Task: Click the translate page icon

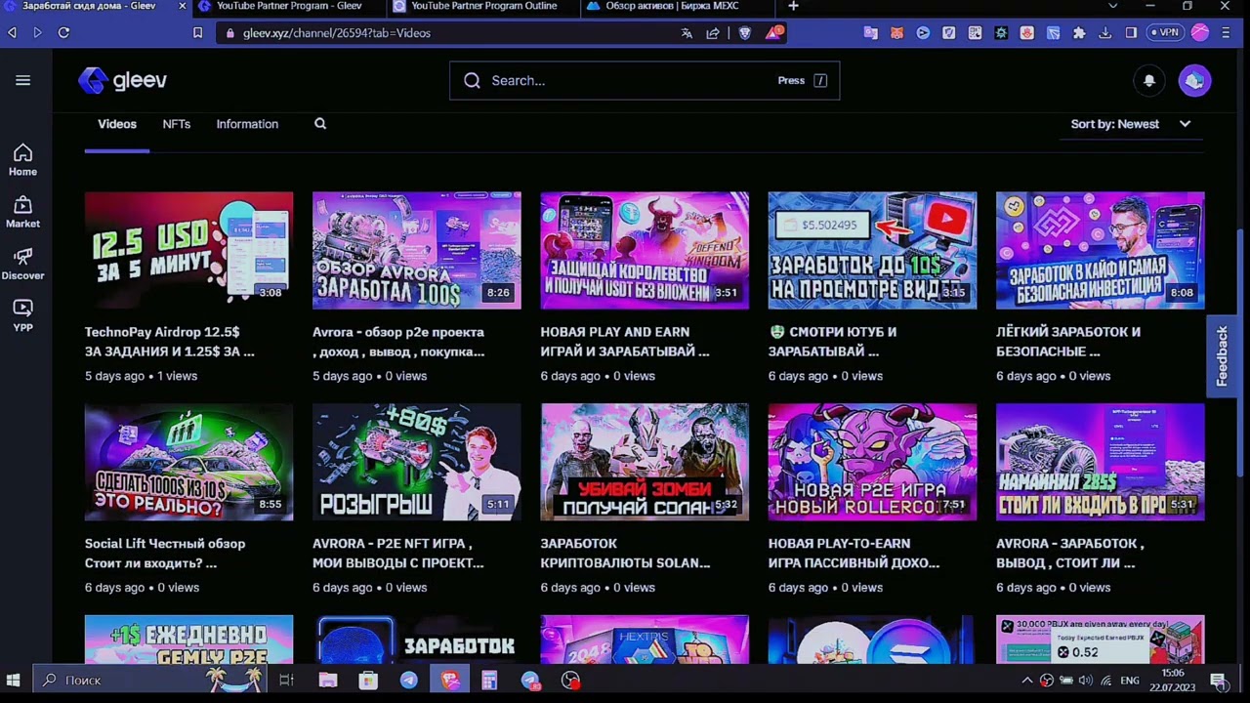Action: 687,32
